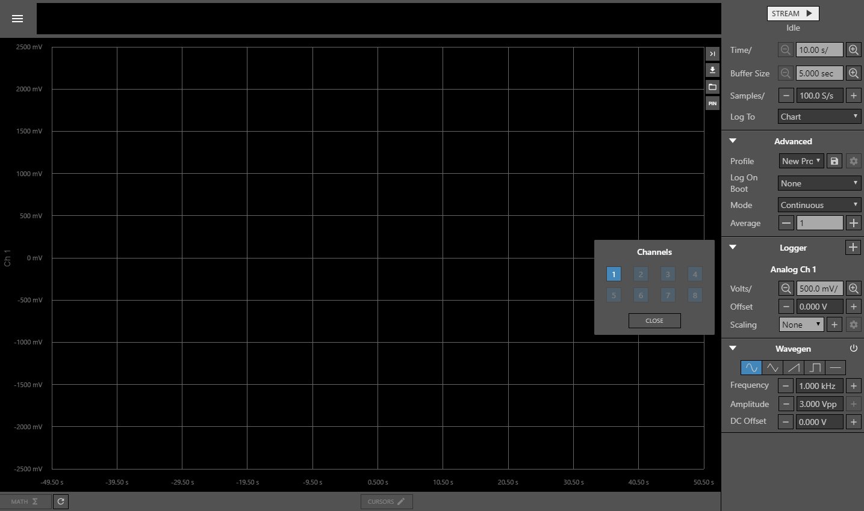Toggle channel 8 in Channels popup

pos(695,295)
